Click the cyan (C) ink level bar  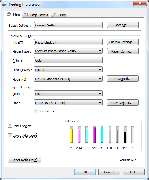[102, 134]
